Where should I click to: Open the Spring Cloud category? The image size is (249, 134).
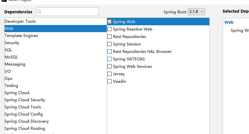pyautogui.click(x=56, y=93)
